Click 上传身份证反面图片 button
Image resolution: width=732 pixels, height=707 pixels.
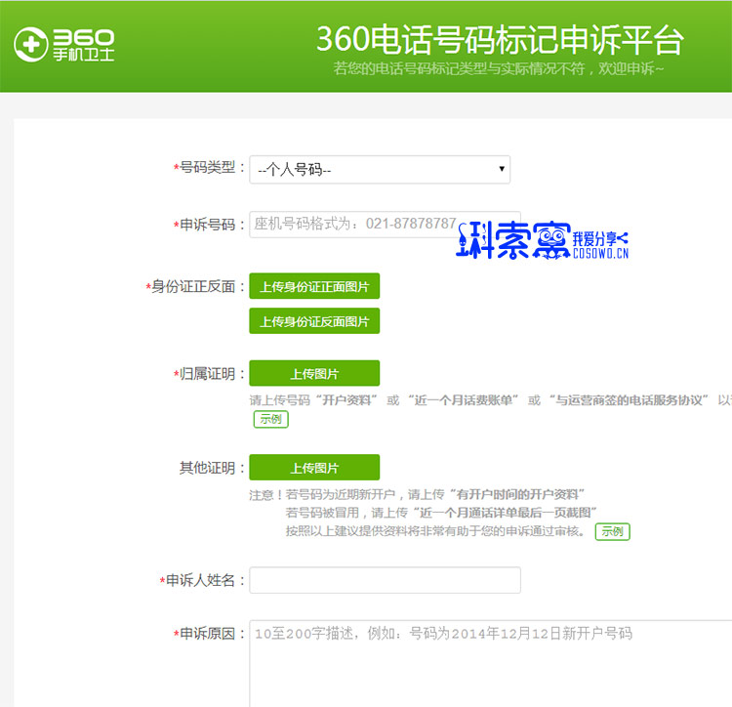(x=314, y=321)
